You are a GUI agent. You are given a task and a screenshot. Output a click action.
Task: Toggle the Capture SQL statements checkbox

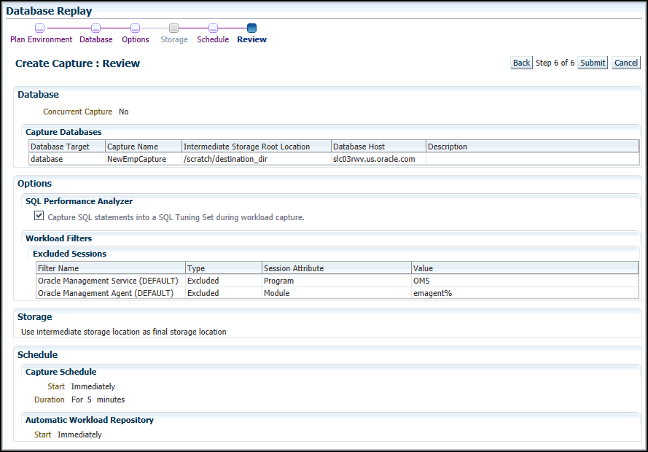pyautogui.click(x=39, y=216)
